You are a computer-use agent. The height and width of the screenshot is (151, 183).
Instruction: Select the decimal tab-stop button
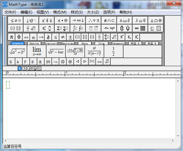tap(39, 68)
